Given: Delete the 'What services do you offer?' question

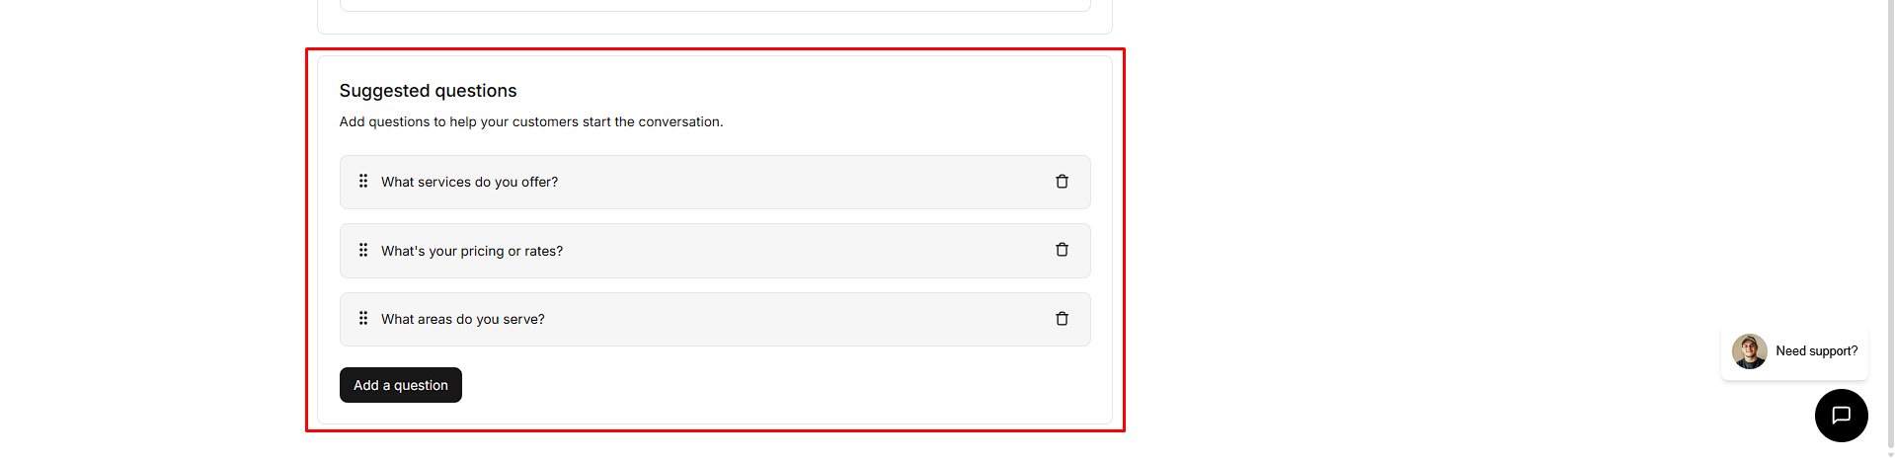Looking at the screenshot, I should 1062,182.
